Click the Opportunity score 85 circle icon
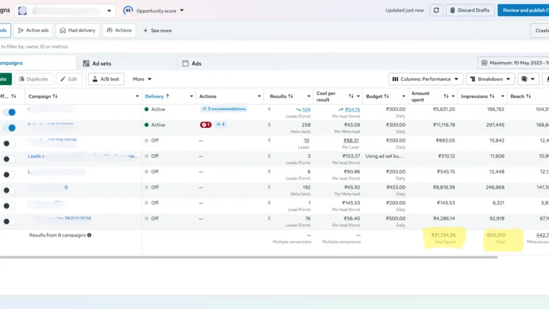This screenshot has height=309, width=549. (128, 10)
